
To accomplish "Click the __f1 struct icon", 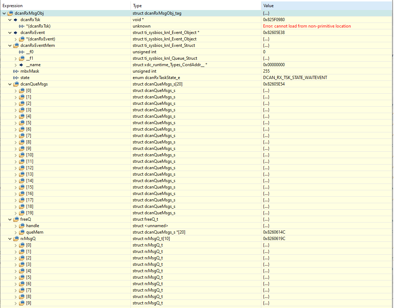I will tap(22, 58).
